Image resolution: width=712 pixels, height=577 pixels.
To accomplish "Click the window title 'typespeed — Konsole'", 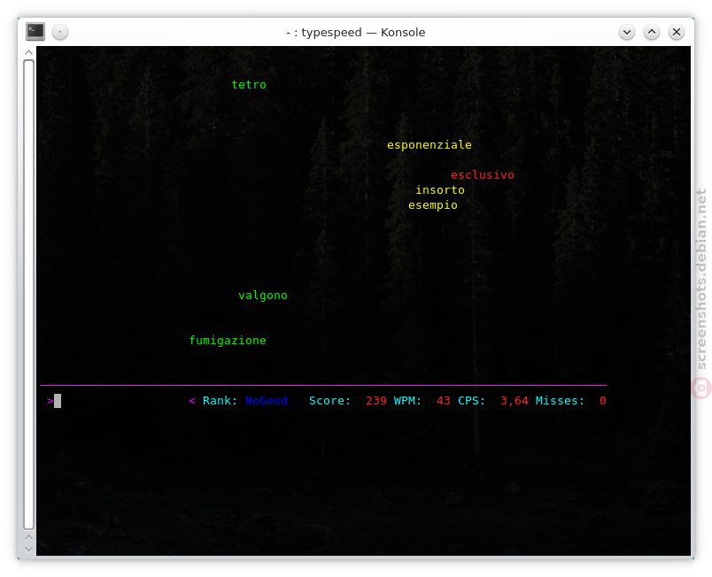I will (363, 33).
